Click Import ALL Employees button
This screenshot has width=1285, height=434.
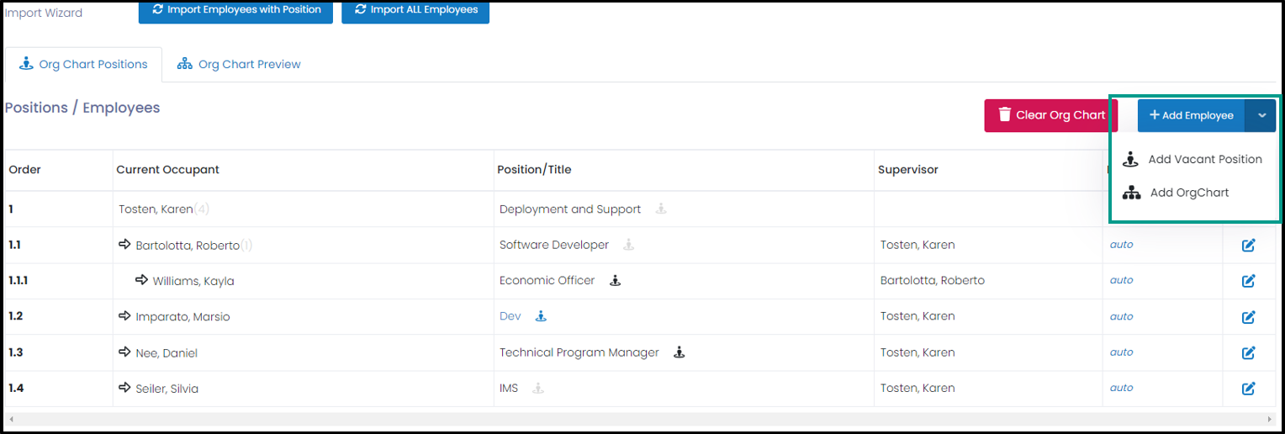click(x=415, y=10)
